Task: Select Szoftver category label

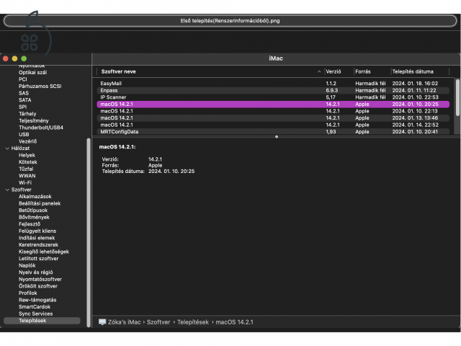Action: point(21,190)
